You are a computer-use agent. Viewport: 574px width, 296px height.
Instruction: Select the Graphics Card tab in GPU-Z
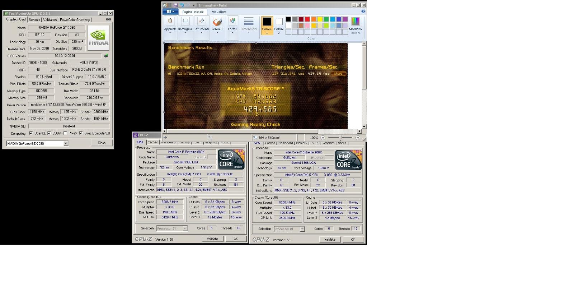[x=16, y=19]
